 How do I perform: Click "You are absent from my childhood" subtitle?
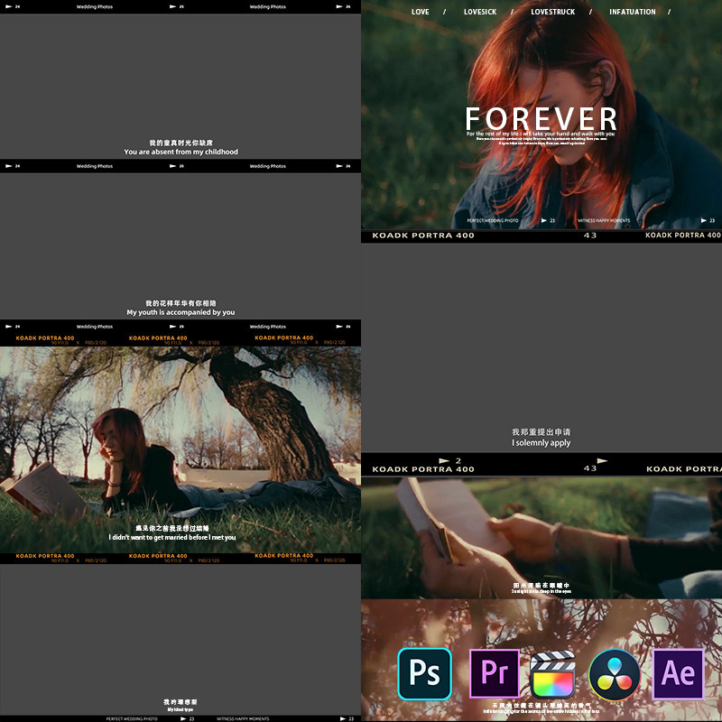point(181,152)
